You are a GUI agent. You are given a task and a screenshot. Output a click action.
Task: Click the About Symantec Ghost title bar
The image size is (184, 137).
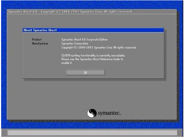(93, 30)
